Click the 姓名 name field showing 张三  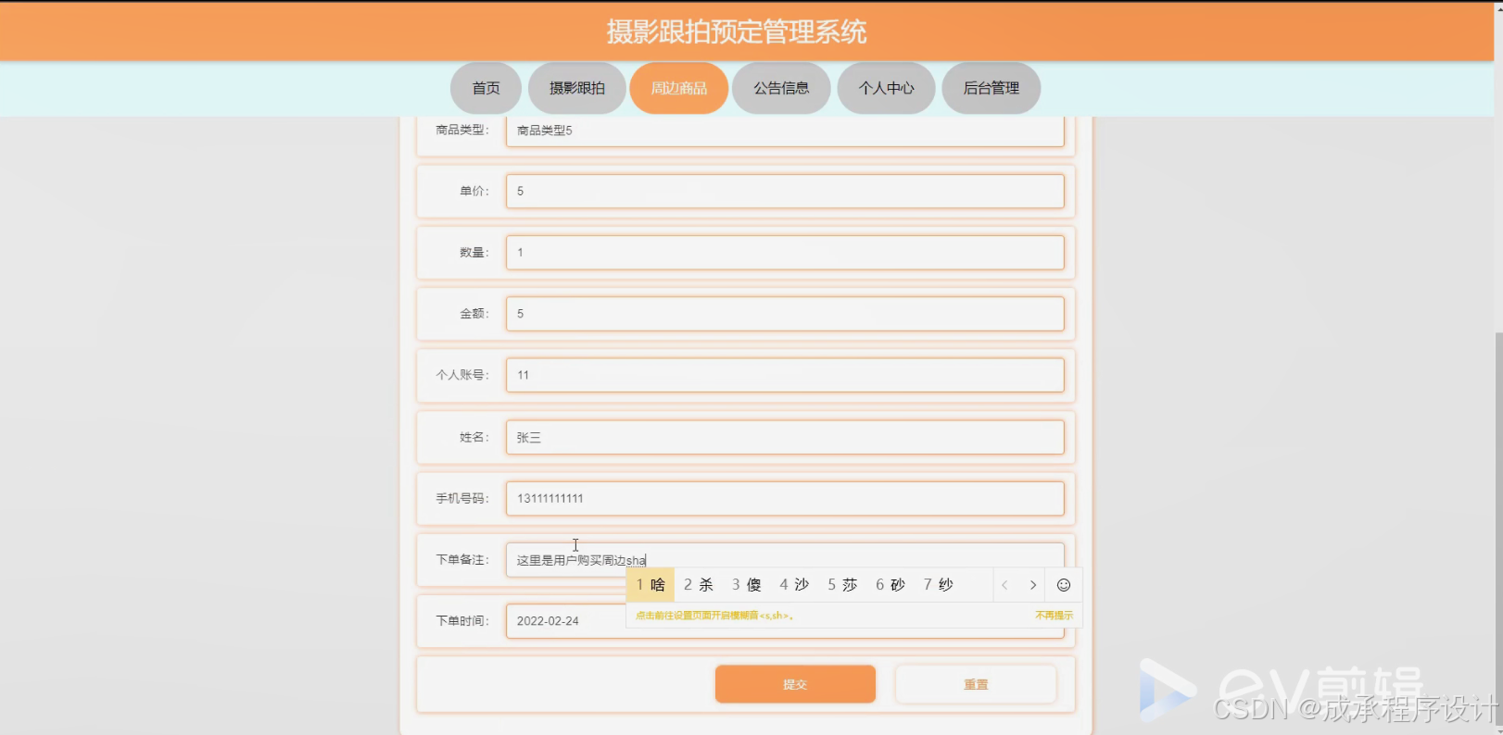(784, 437)
